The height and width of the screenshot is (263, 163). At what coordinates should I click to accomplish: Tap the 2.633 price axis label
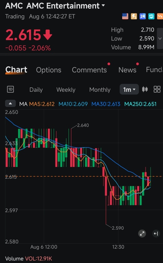(x=12, y=143)
